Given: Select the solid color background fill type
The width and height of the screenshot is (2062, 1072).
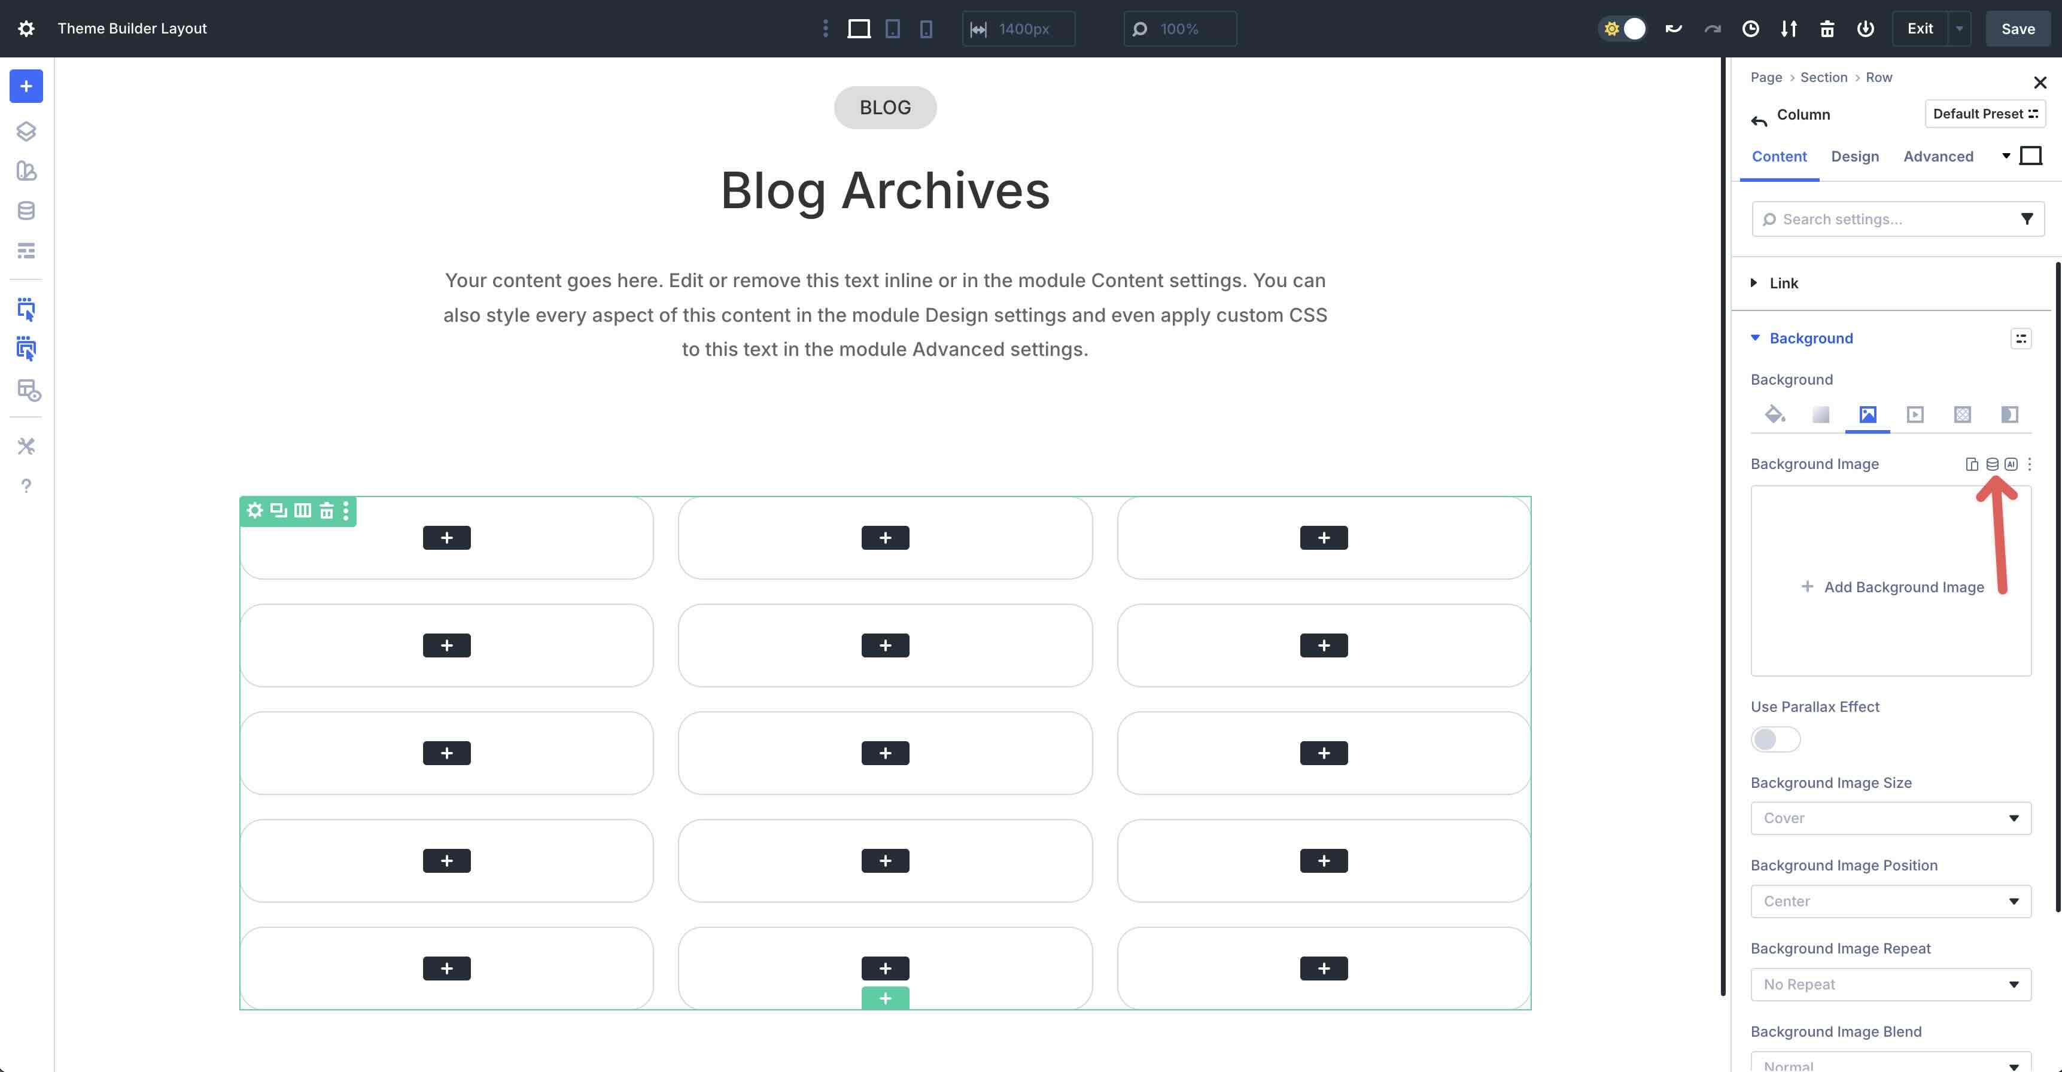Looking at the screenshot, I should click(1775, 415).
